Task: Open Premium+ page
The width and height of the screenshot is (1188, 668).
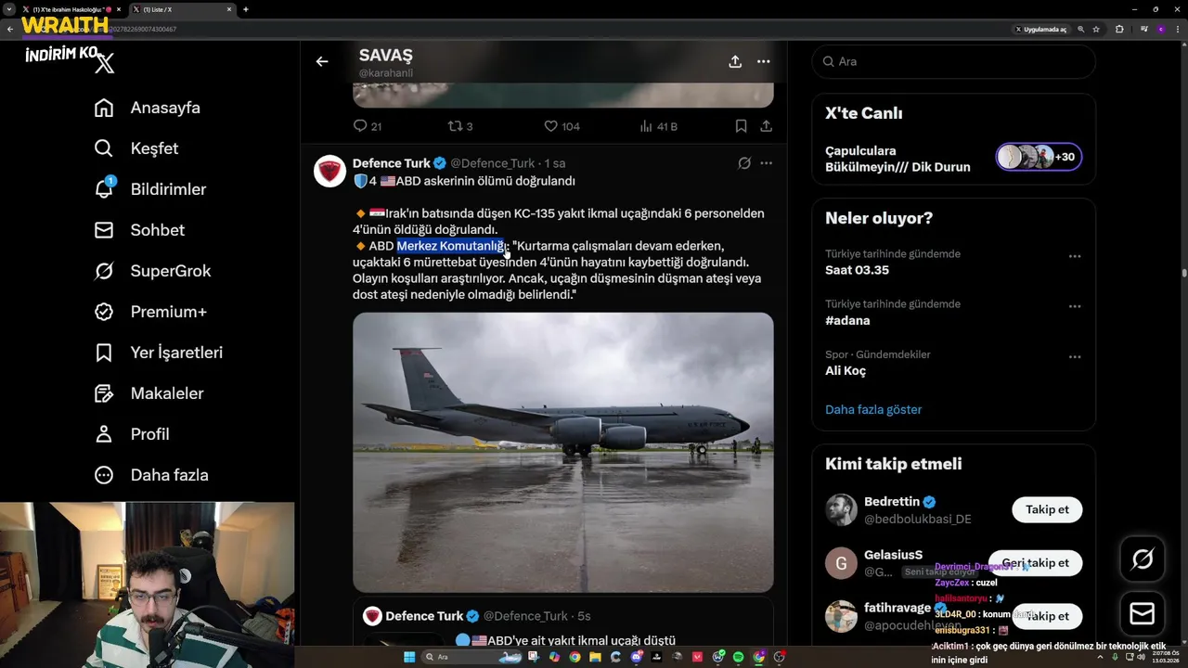Action: pos(149,312)
